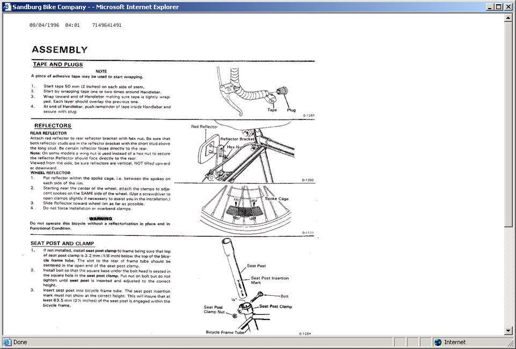Click the Internet security zone text in status bar
This screenshot has height=349, width=516.
coord(455,342)
